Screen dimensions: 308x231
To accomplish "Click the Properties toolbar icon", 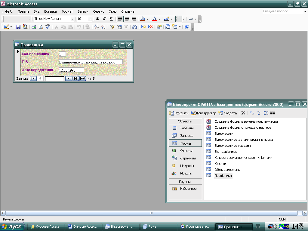I will pyautogui.click(x=159, y=27).
